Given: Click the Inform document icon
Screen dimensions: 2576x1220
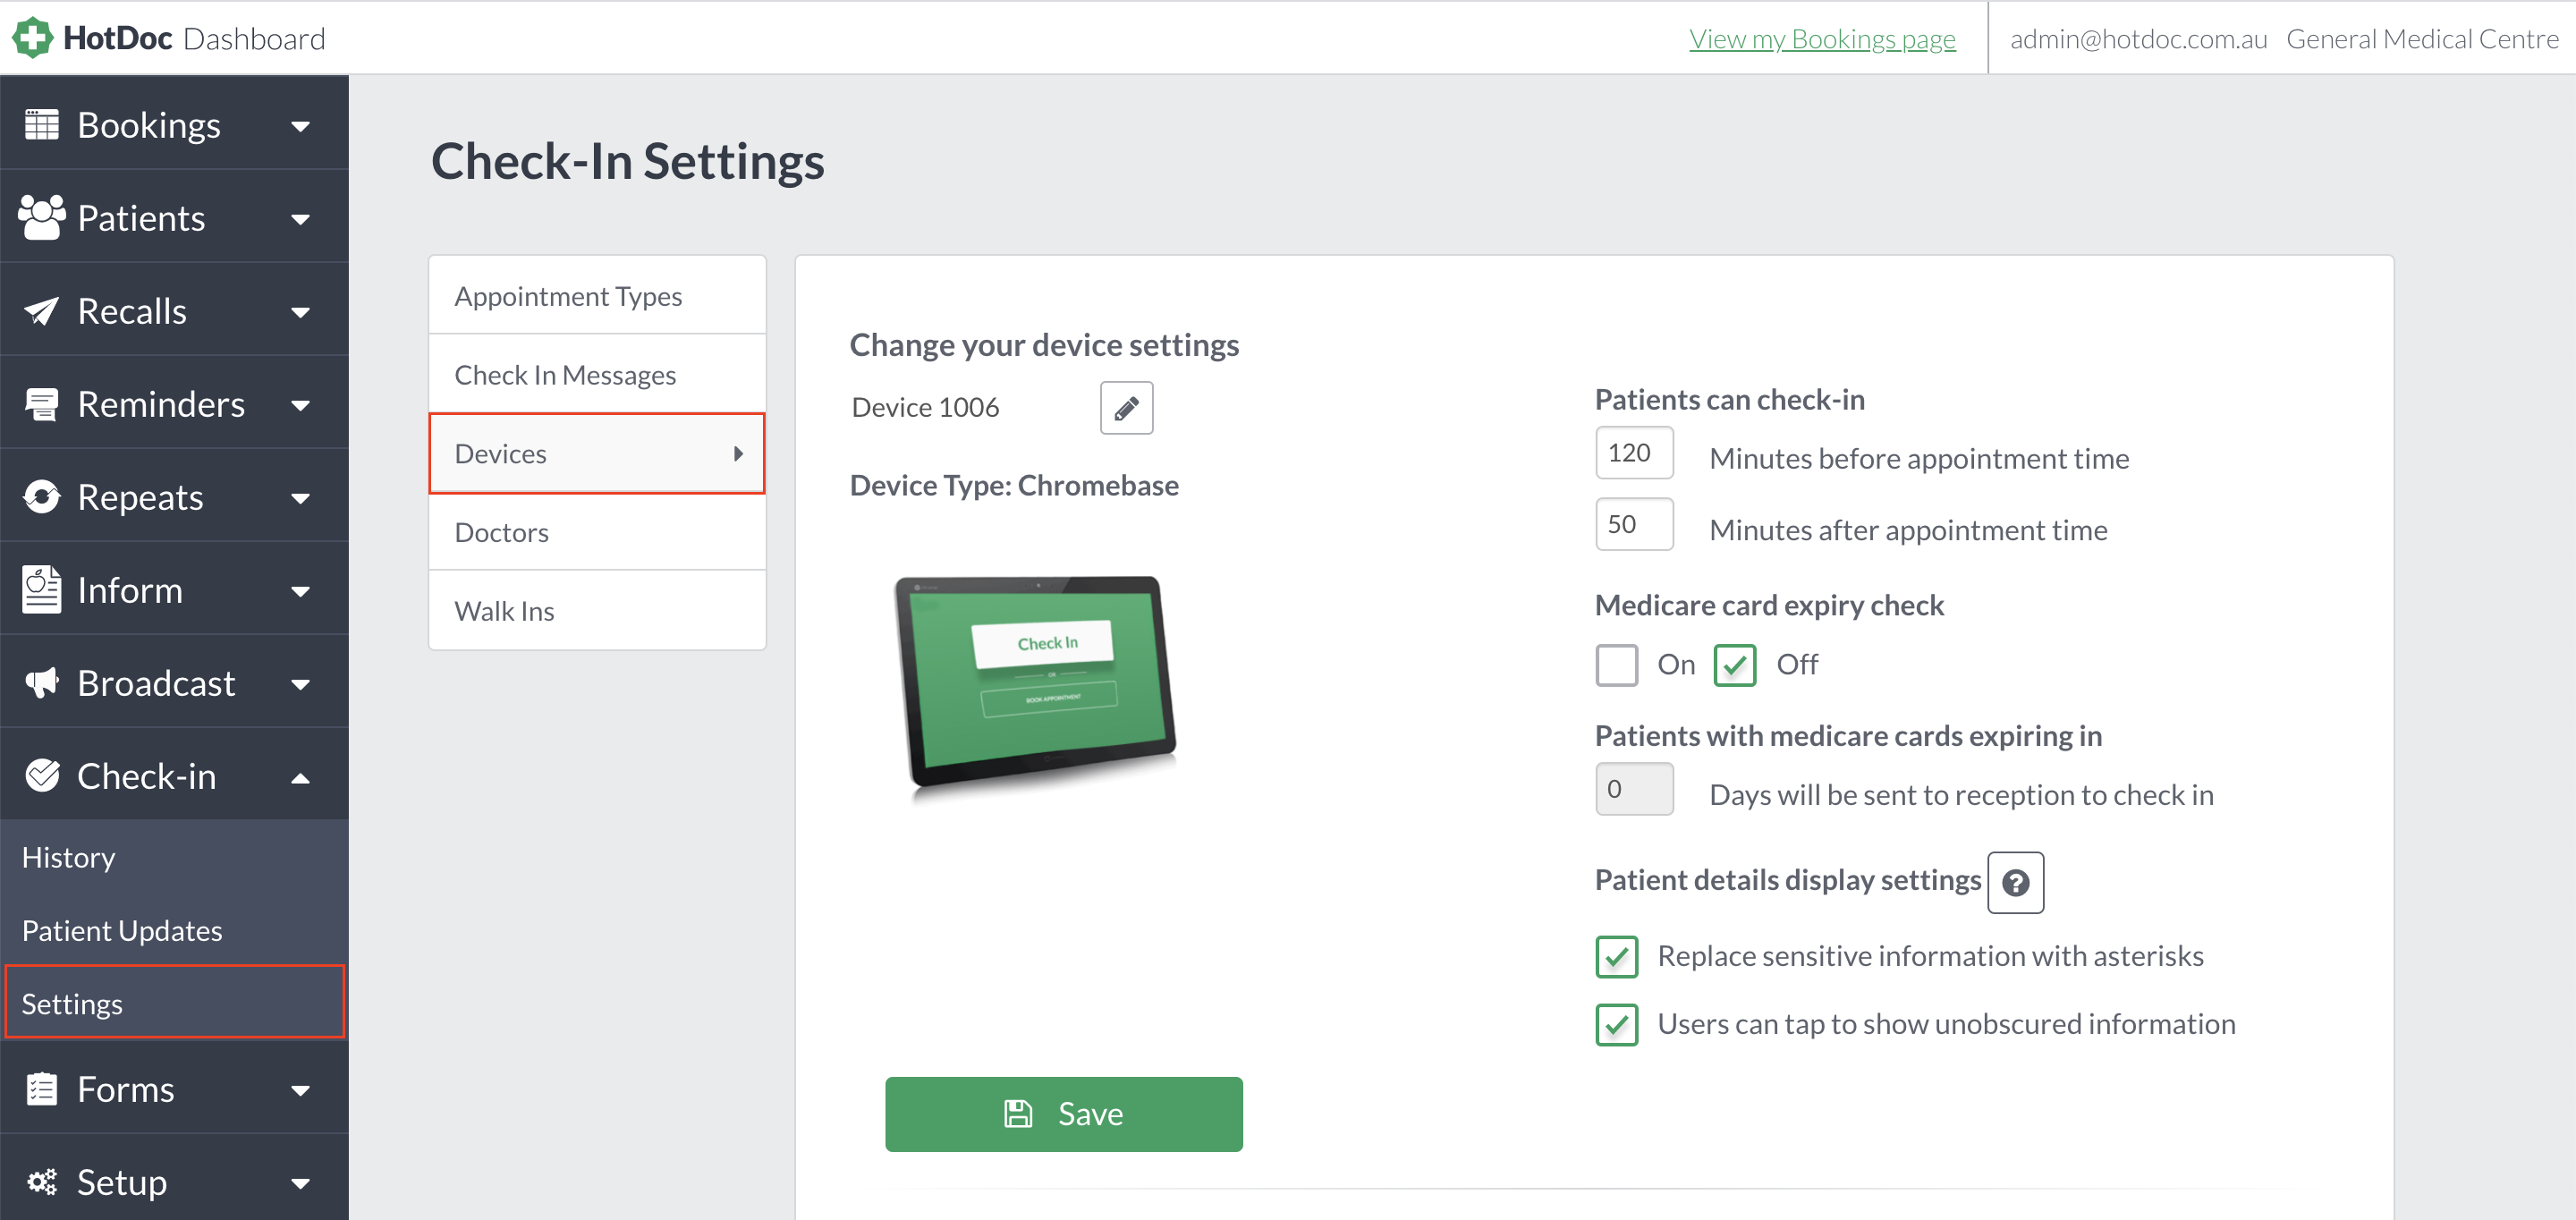Looking at the screenshot, I should [42, 589].
